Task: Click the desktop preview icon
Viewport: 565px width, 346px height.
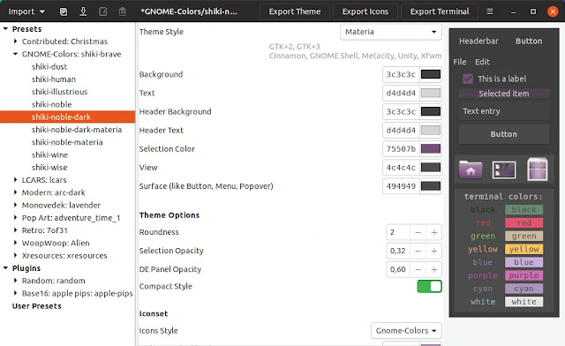Action: click(x=504, y=169)
